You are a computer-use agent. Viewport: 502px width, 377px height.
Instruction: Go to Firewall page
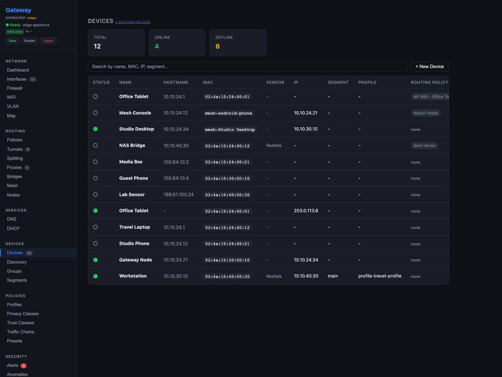[15, 88]
